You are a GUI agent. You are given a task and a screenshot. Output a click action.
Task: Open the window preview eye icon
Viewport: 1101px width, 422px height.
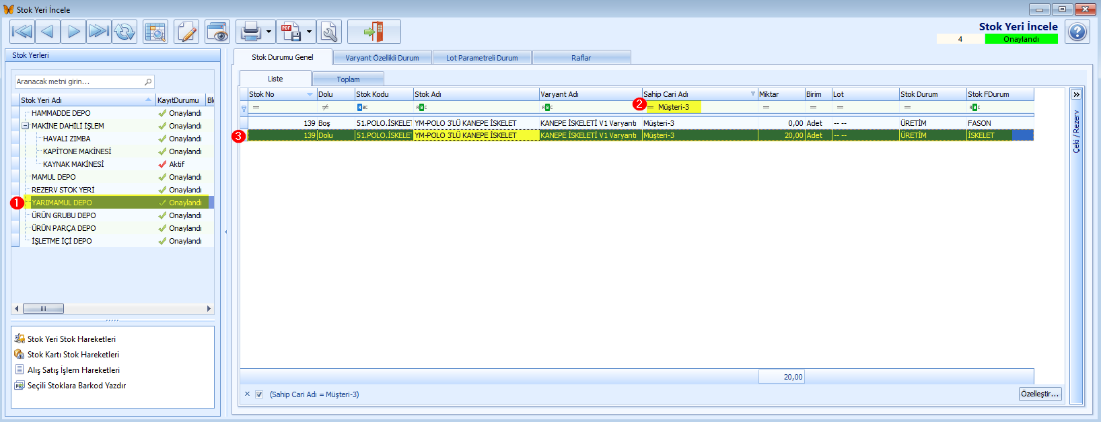(217, 32)
